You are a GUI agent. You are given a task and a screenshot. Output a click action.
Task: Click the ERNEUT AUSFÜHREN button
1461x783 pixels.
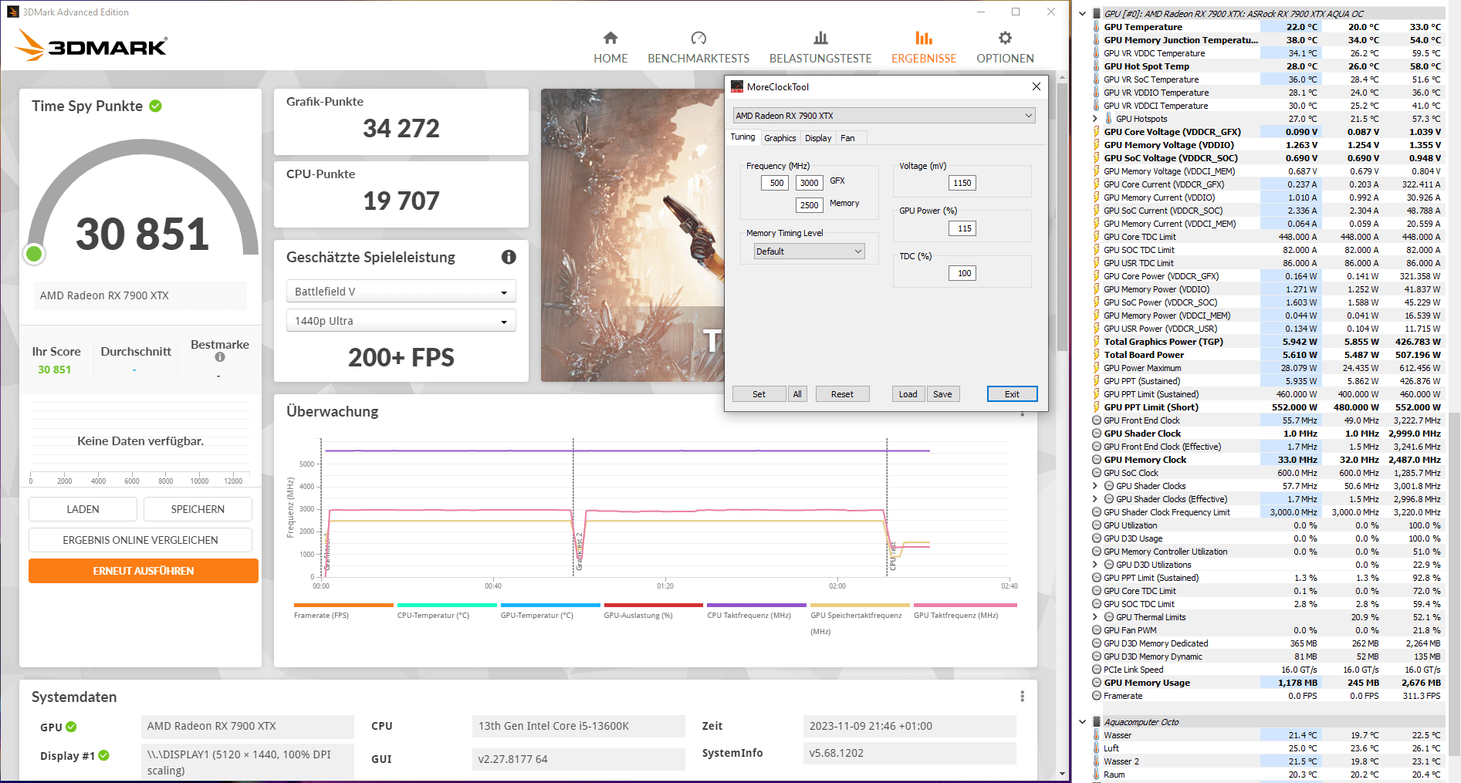[x=144, y=571]
